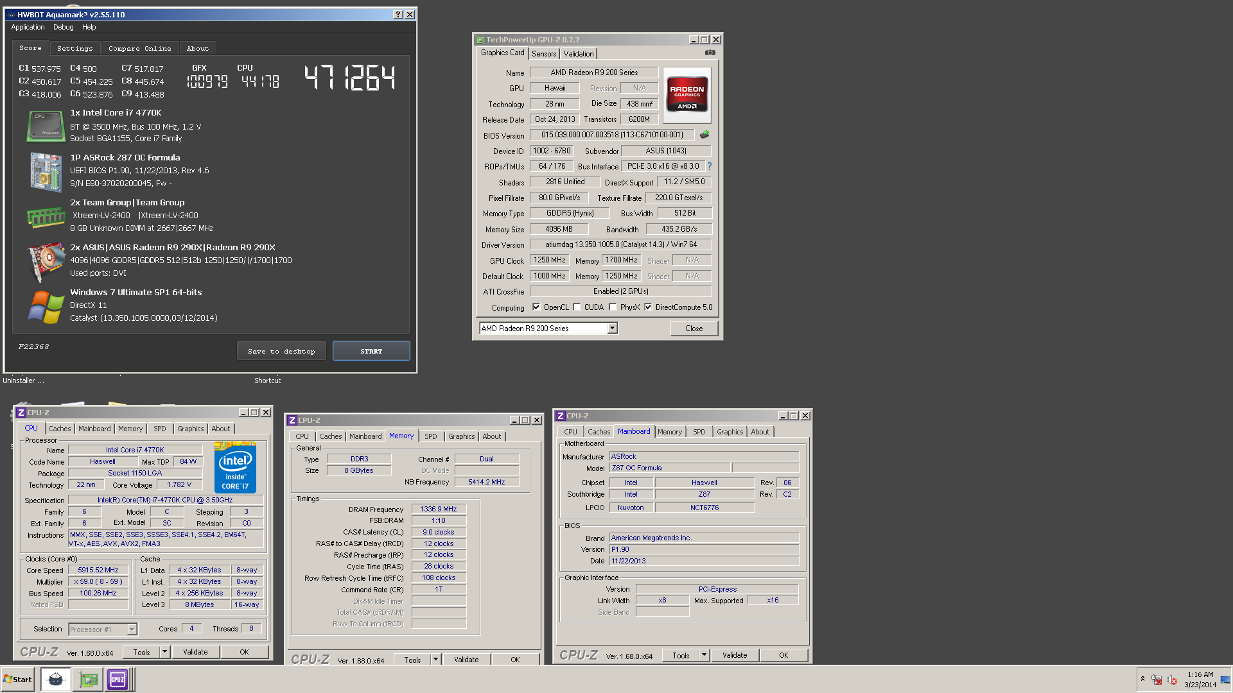Open About tab in Aquamark
Viewport: 1233px width, 693px height.
point(197,48)
